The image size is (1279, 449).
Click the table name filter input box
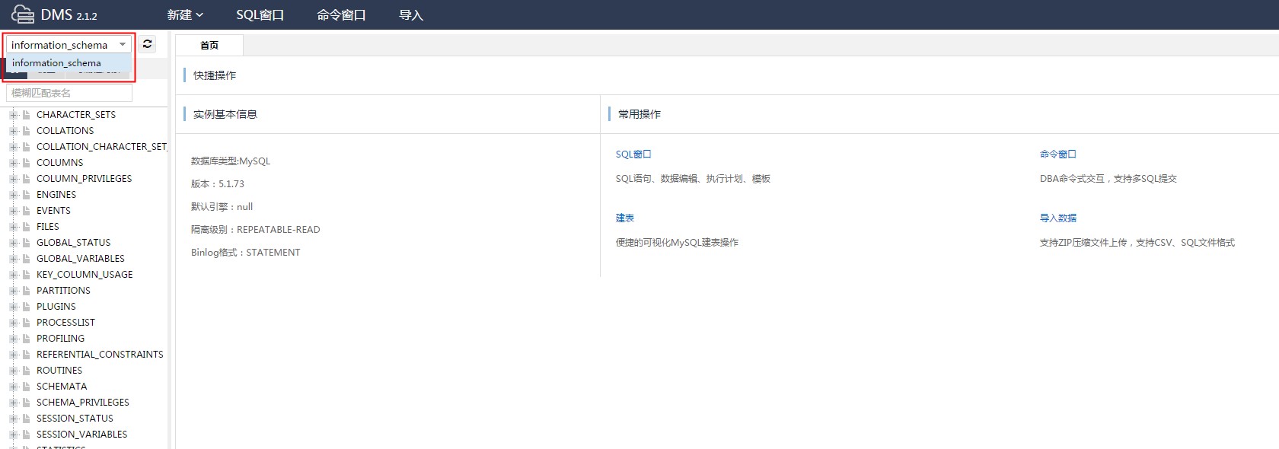click(x=69, y=93)
